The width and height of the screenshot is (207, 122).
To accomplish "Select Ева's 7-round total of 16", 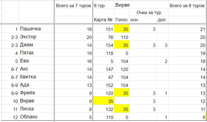I will pos(73,61).
